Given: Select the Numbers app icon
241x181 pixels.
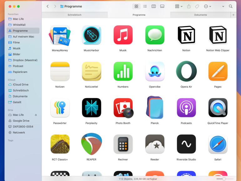Looking at the screenshot, I should point(123,71).
